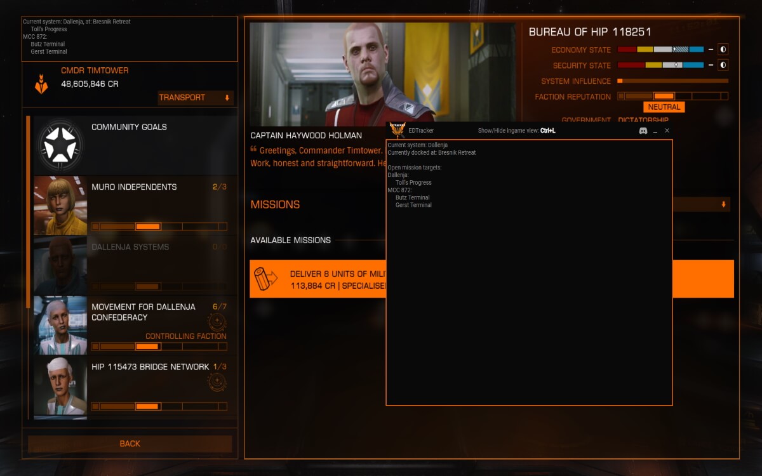The image size is (762, 476).
Task: Click the Back button
Action: click(130, 444)
